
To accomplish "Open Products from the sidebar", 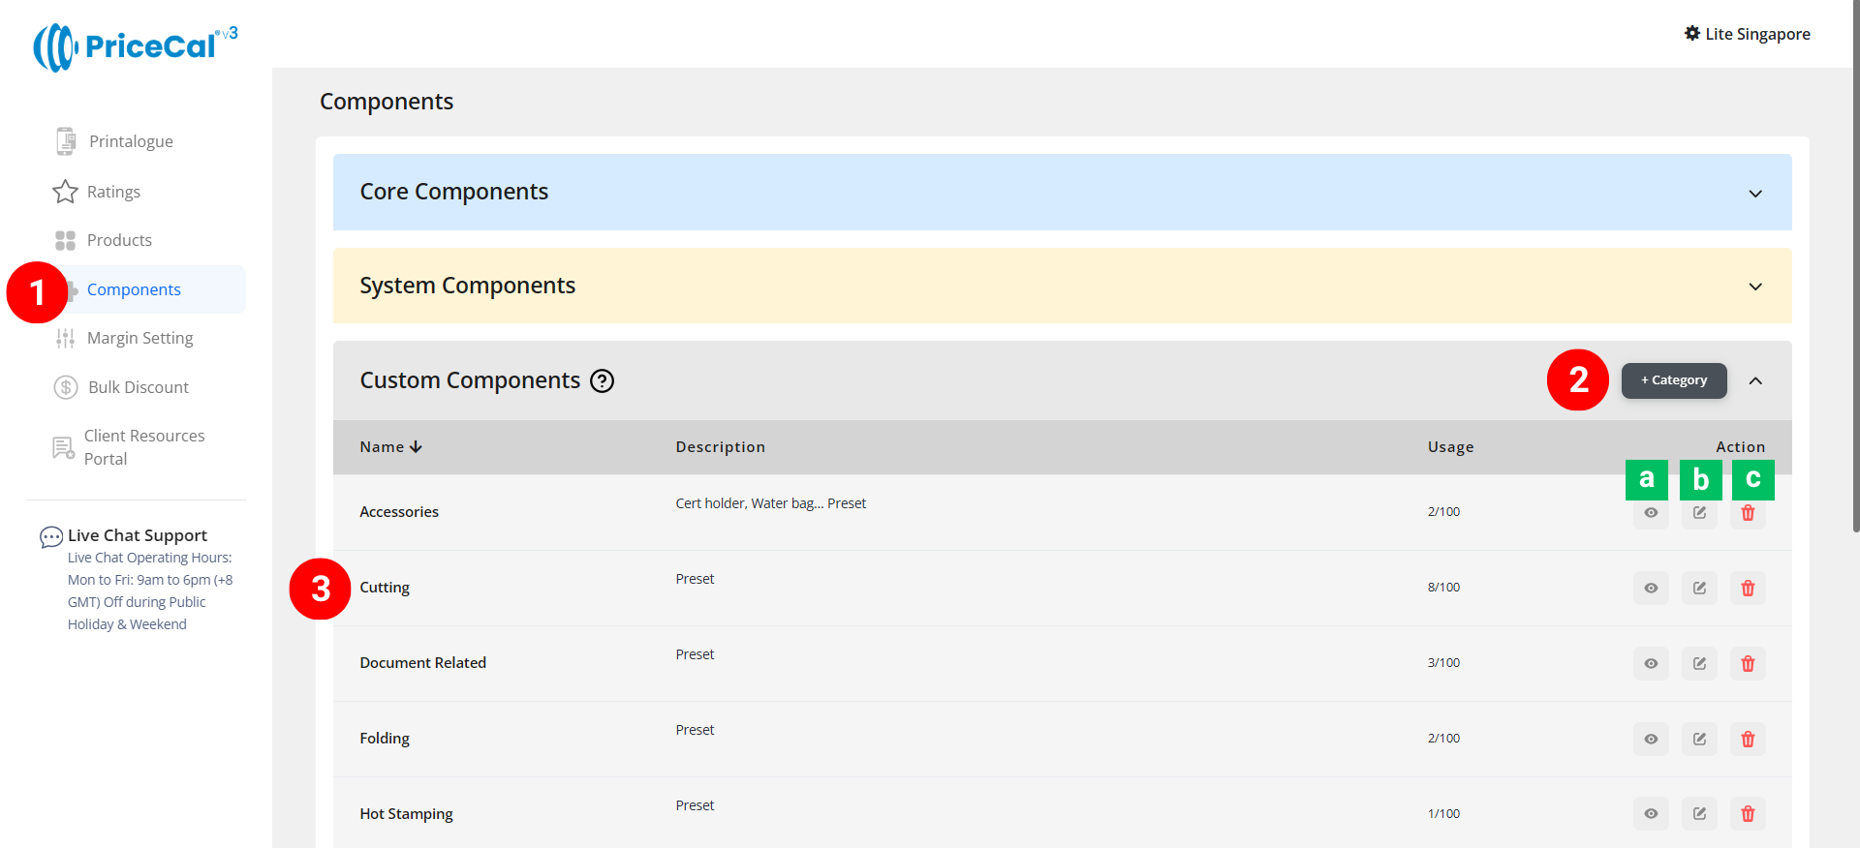I will tap(119, 240).
